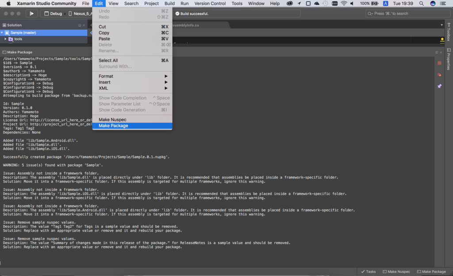Open the Format submenu
Viewport: 453px width, 276px height.
(x=132, y=76)
